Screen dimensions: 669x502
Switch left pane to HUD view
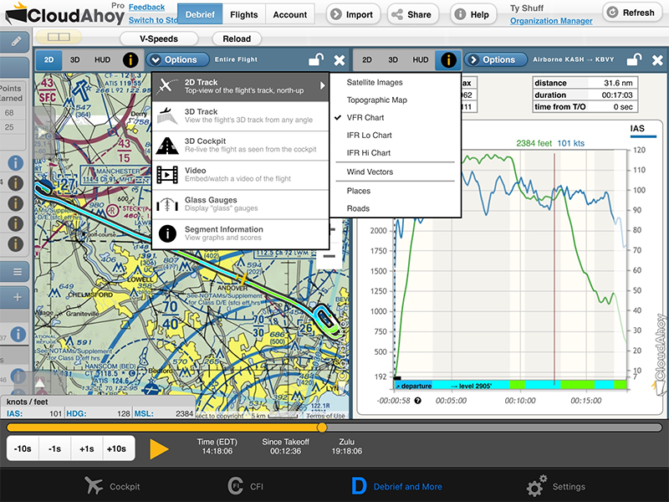point(102,59)
